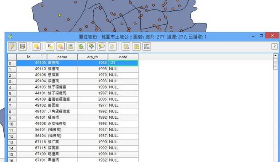
Task: Delete selected features from the table
Action: (37, 47)
